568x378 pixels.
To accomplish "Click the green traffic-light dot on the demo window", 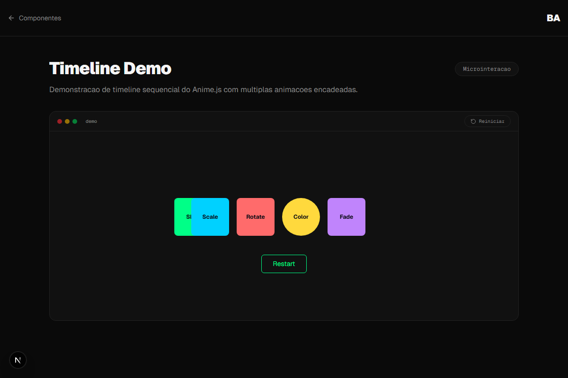I will coord(74,121).
